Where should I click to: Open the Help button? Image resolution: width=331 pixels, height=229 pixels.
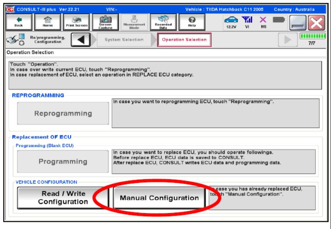point(192,22)
